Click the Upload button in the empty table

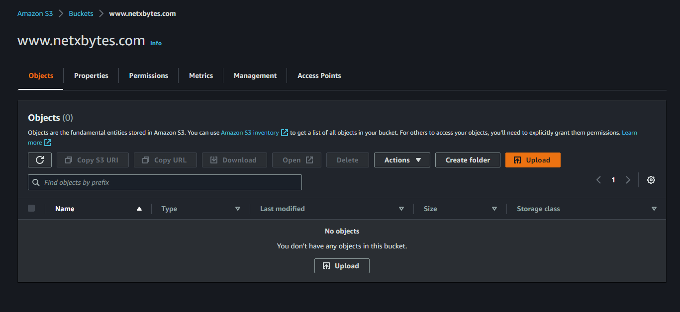(x=342, y=266)
